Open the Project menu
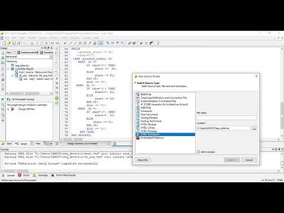Screen dimensions: 284x213 coord(32,38)
